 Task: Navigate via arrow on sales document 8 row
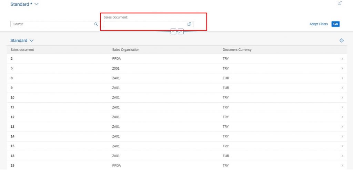pos(342,78)
